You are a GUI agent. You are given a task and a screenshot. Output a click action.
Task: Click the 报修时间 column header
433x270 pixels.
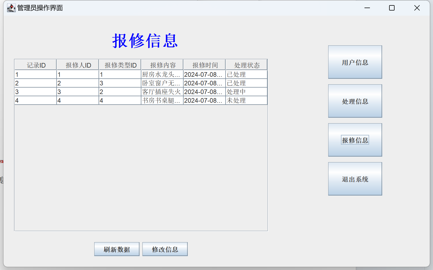click(204, 65)
